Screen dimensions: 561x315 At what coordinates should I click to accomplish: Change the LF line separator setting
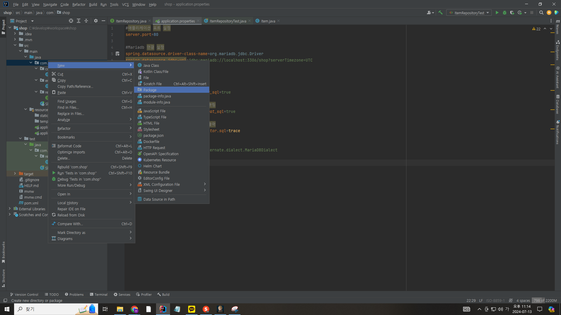coord(481,300)
